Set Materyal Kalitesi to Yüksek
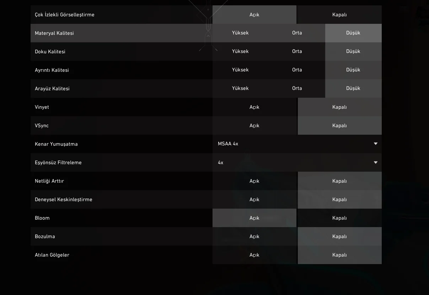 (x=240, y=33)
